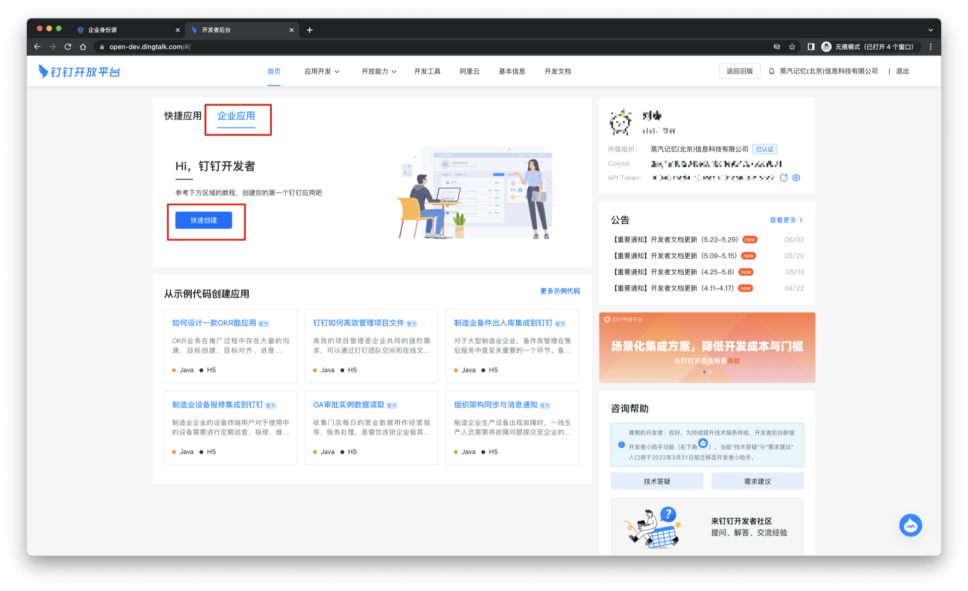Expand browser tab search chevron
The image size is (968, 591).
(x=930, y=30)
